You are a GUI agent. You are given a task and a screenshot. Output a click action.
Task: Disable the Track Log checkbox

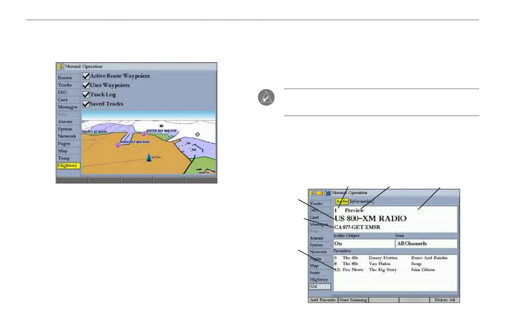click(x=86, y=95)
